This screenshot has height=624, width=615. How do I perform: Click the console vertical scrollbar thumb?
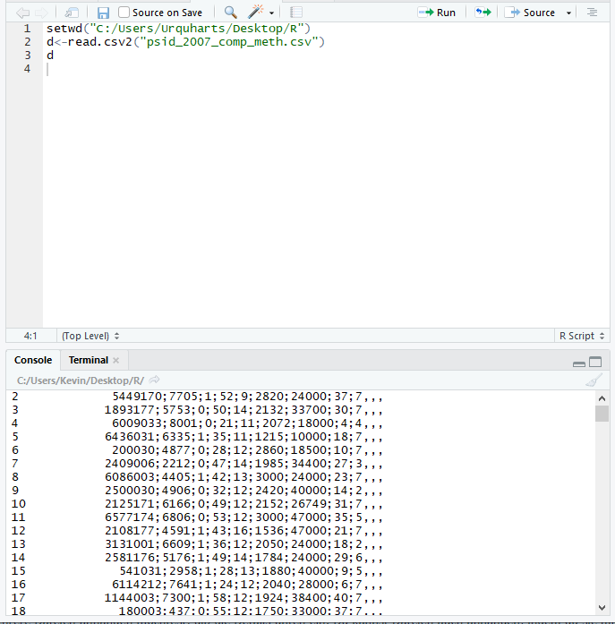pos(602,413)
